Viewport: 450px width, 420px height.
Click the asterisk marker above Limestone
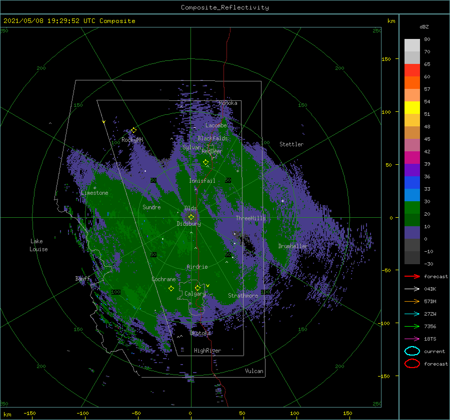(x=94, y=188)
